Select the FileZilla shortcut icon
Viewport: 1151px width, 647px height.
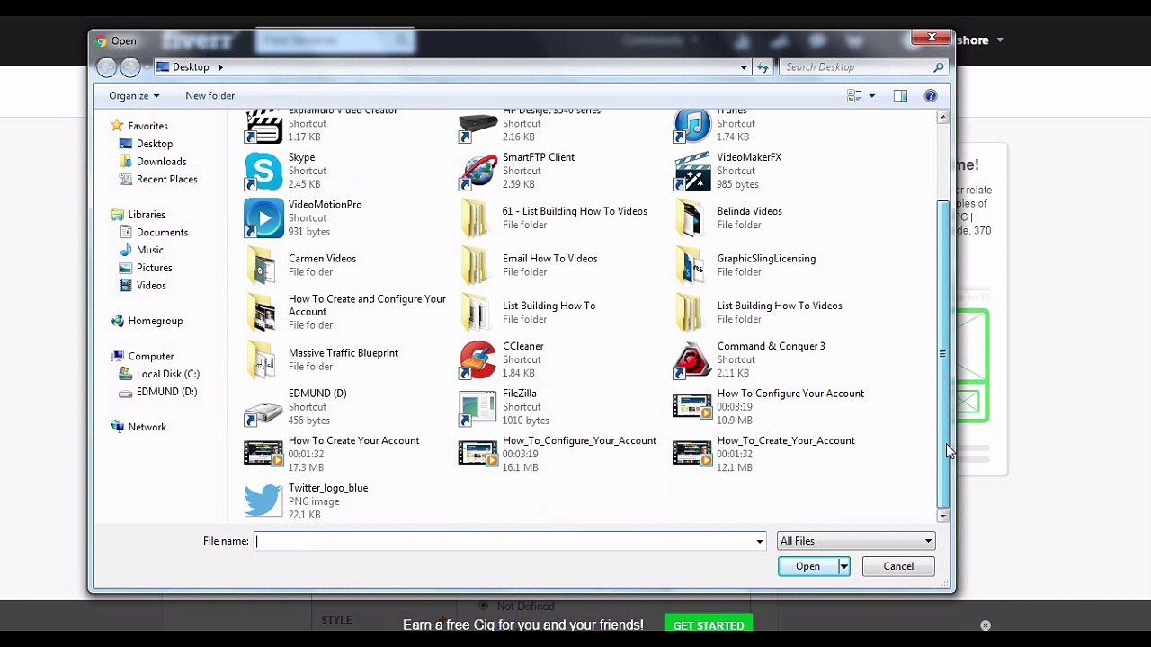click(x=477, y=407)
